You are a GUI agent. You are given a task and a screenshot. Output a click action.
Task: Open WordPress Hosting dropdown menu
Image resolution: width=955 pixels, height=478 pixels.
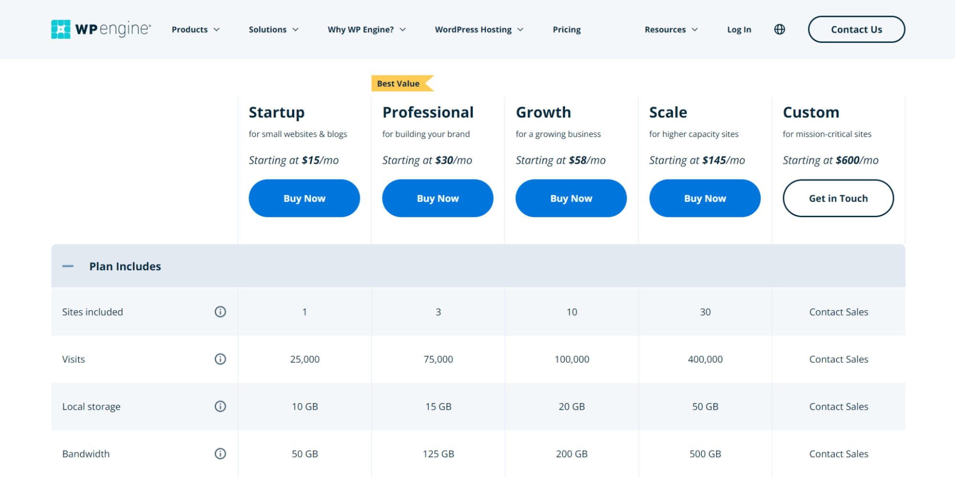click(479, 30)
